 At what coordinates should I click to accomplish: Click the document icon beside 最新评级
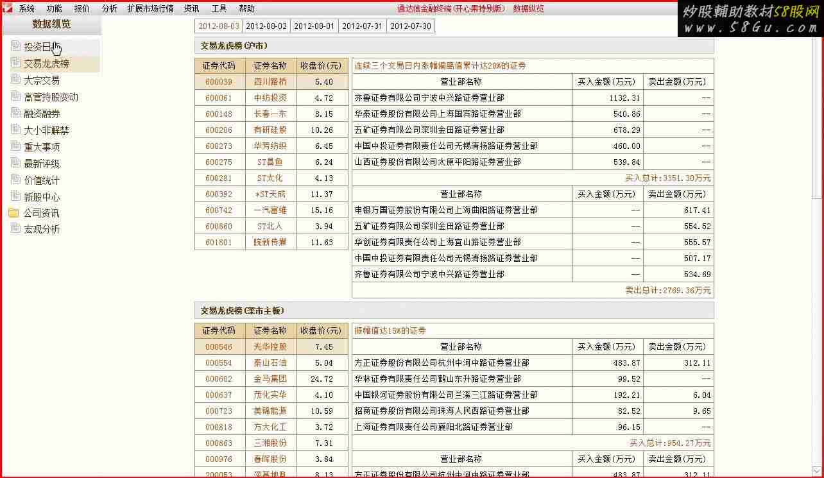15,163
